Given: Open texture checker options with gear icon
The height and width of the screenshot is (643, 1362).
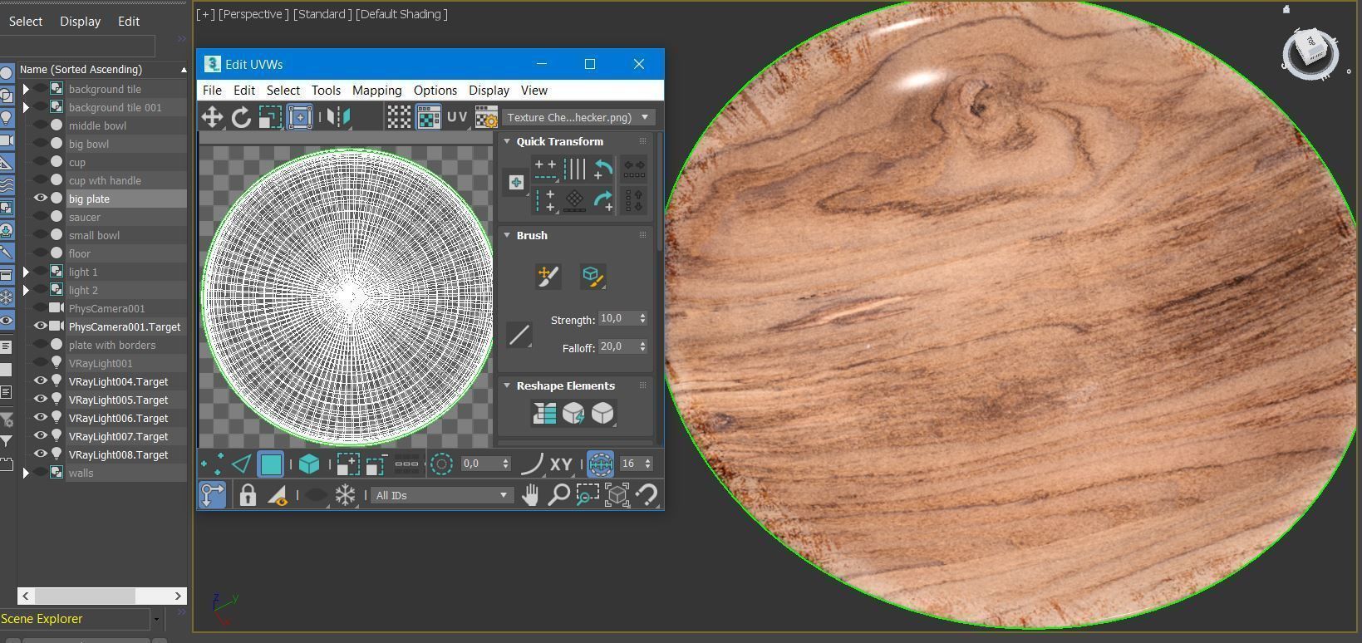Looking at the screenshot, I should (x=486, y=117).
